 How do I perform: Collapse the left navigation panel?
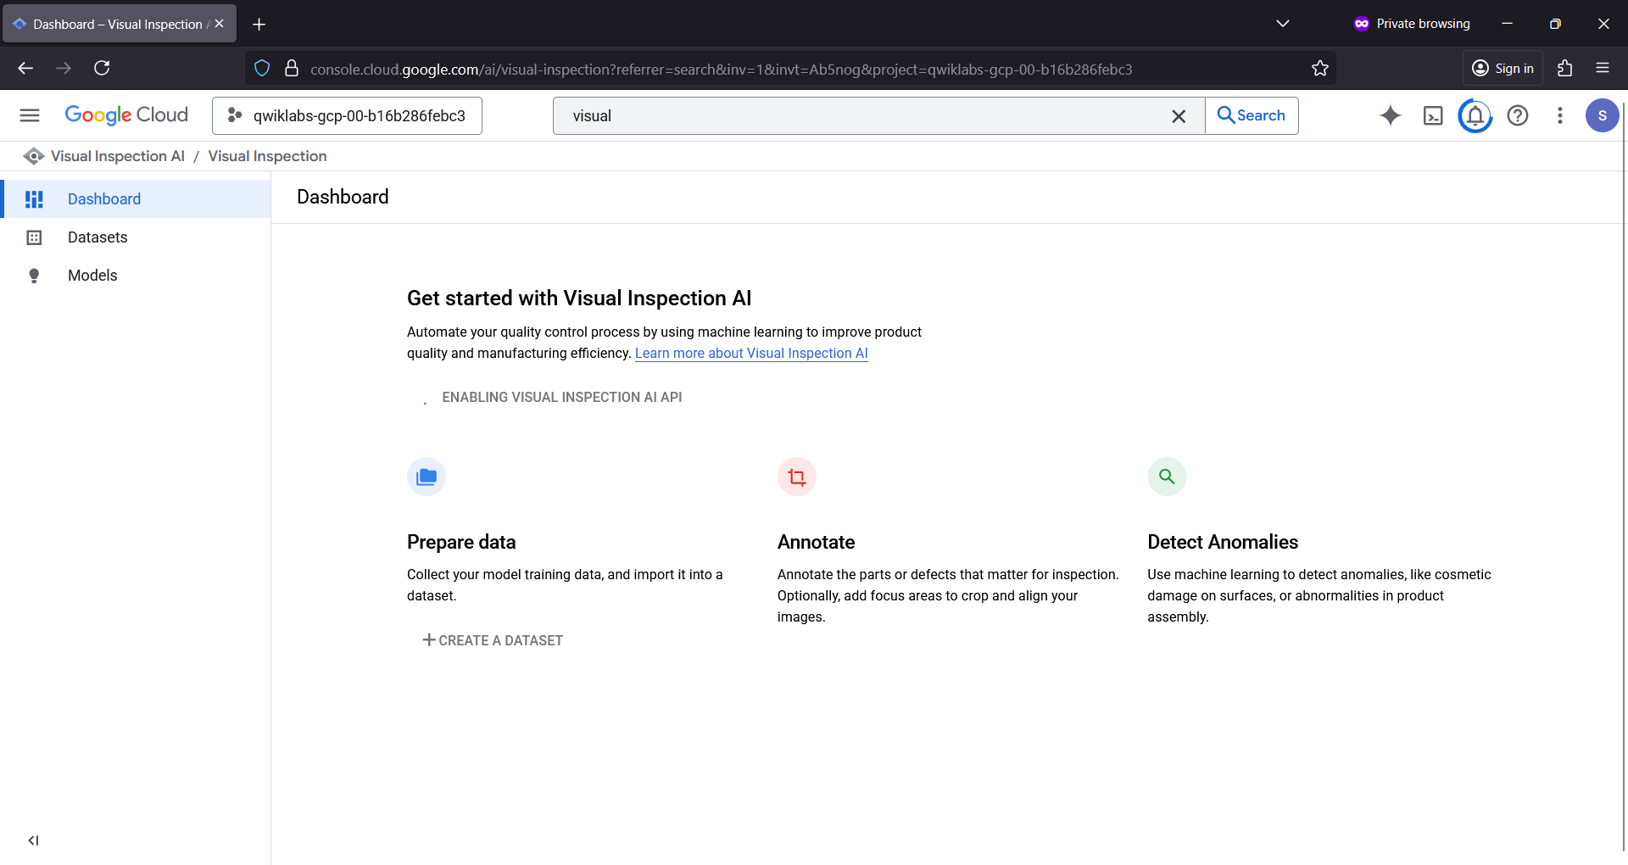pos(33,840)
